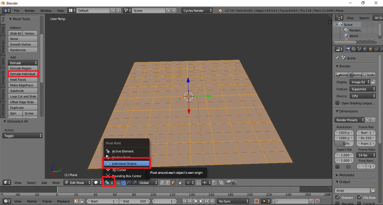Screen dimensions: 383x205
Task: Choose Individual Origins pivot option
Action: tap(126, 163)
